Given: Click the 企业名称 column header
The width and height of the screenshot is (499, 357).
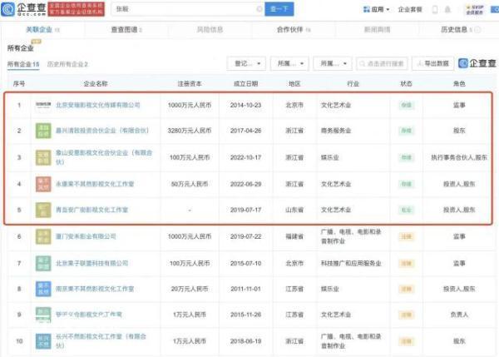Looking at the screenshot, I should (96, 84).
